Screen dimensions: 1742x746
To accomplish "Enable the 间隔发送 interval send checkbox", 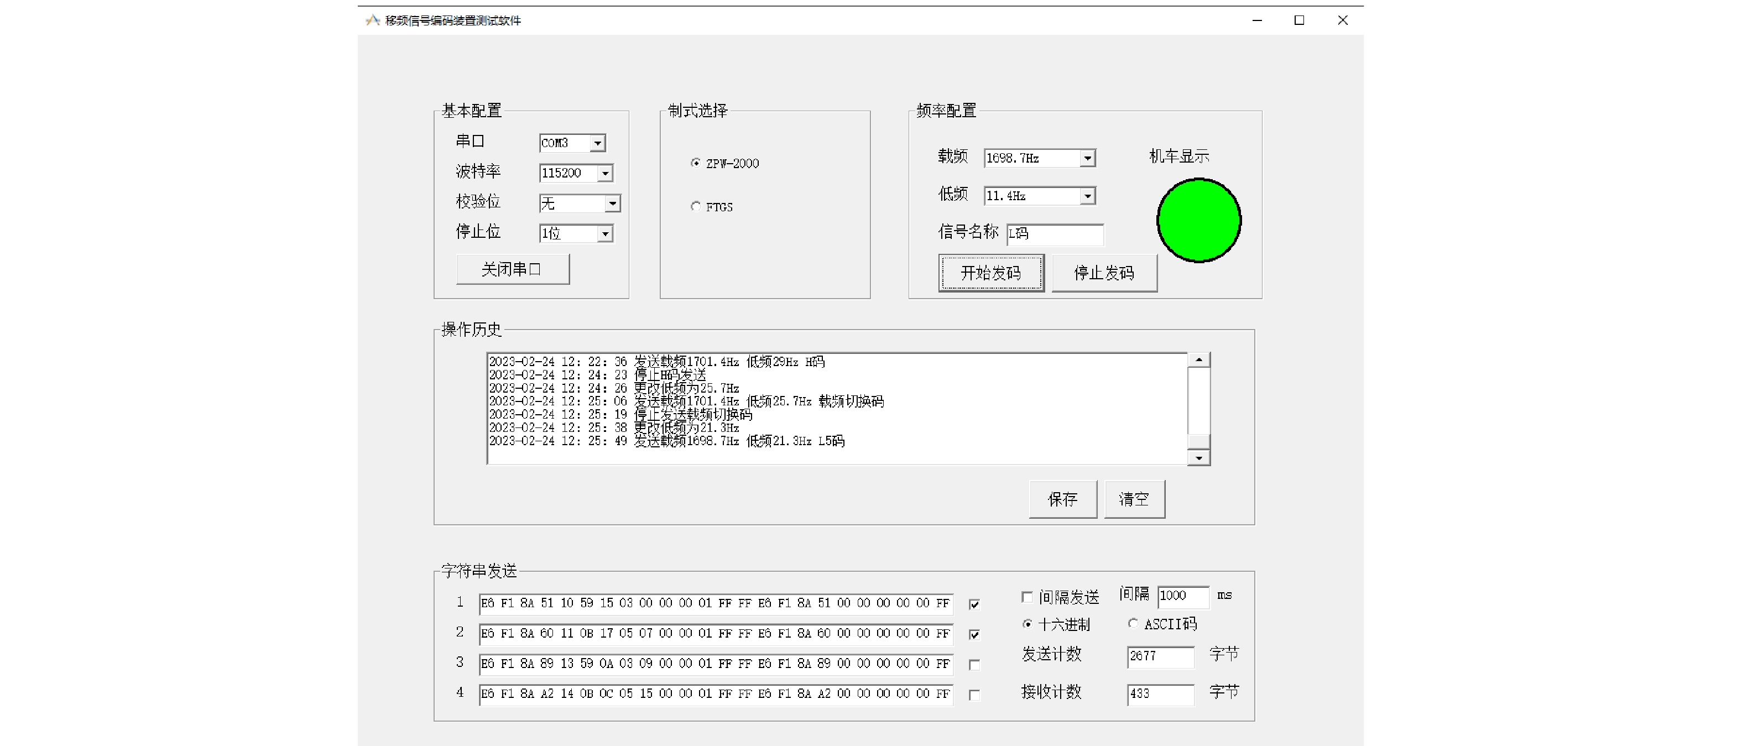I will 1027,597.
